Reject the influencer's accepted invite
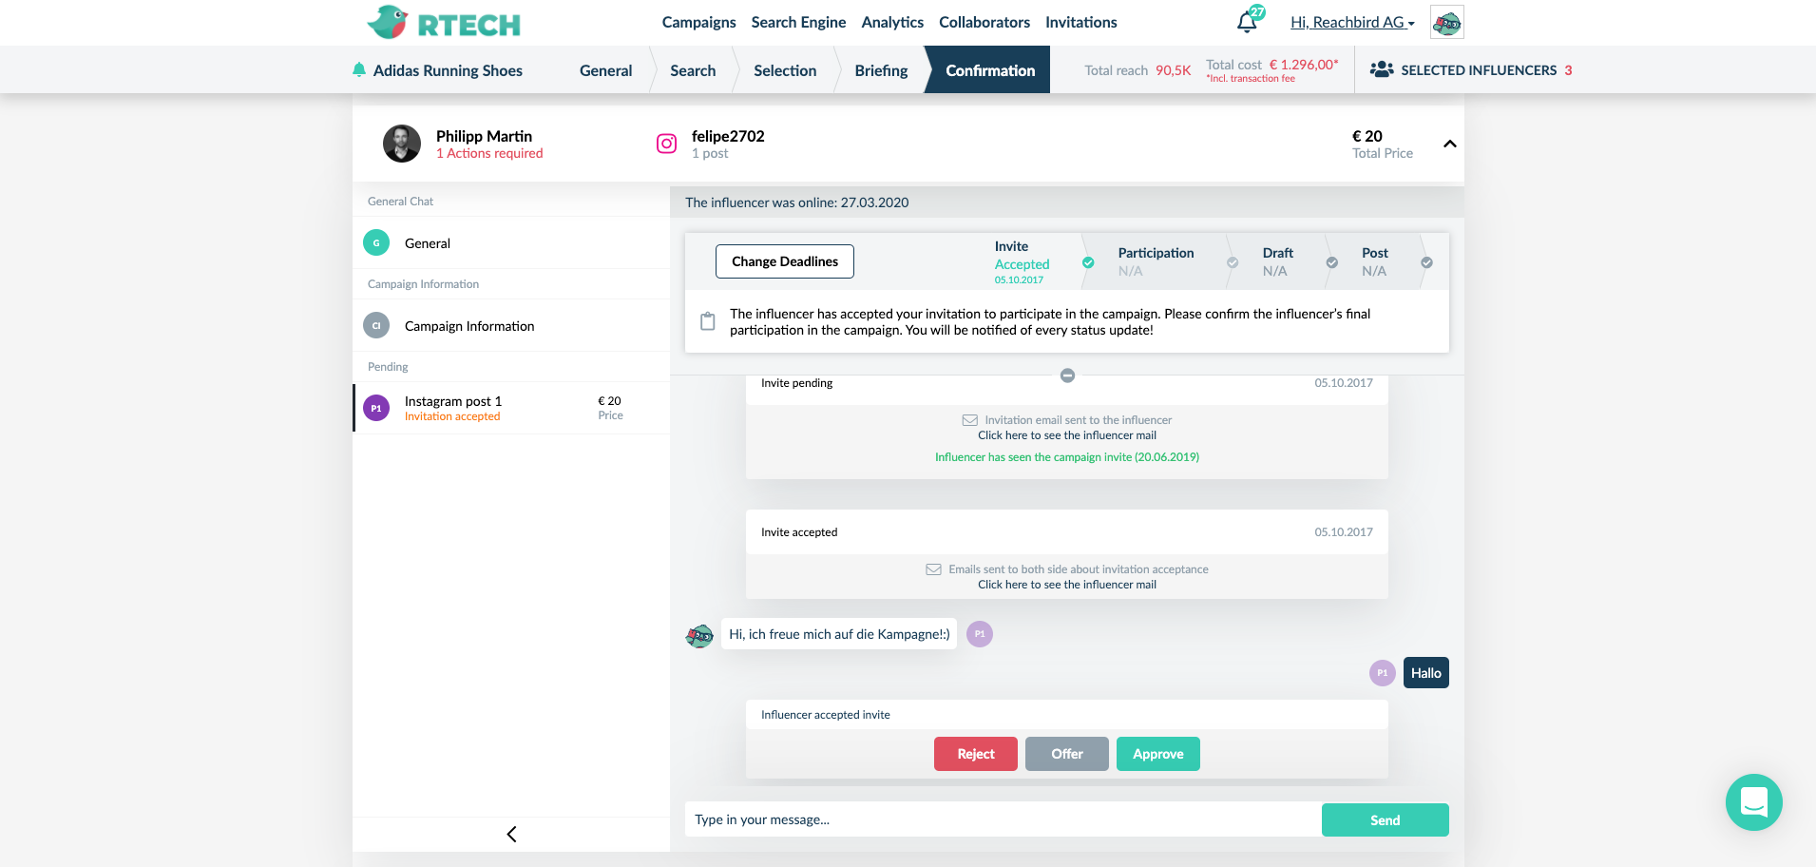This screenshot has height=867, width=1816. click(976, 754)
